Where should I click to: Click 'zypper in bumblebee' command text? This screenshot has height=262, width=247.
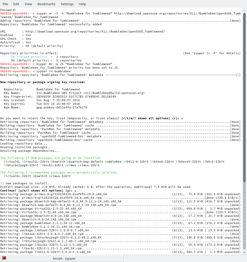pyautogui.click(x=53, y=71)
